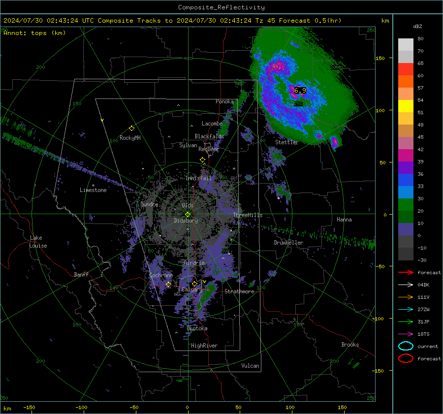
Task: Click the HighRiver town label
Action: click(x=204, y=346)
